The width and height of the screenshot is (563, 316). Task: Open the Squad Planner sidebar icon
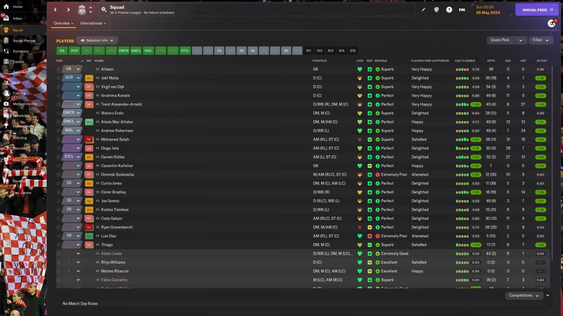click(6, 40)
